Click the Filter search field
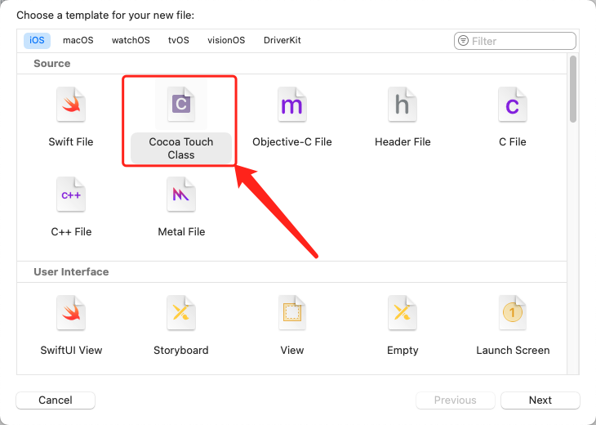 [x=521, y=41]
